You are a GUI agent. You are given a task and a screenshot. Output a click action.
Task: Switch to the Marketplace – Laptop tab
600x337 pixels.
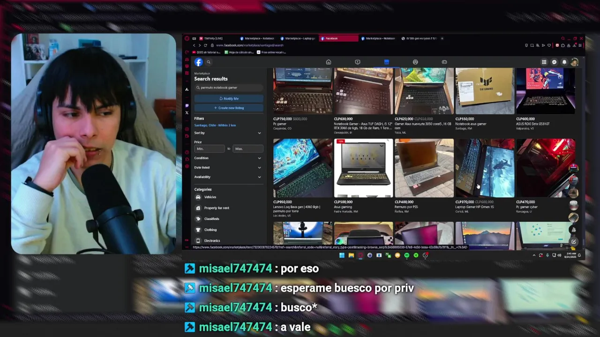pyautogui.click(x=299, y=38)
